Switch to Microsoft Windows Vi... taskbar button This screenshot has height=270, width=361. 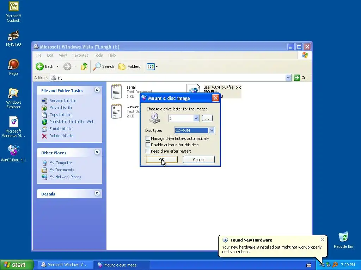[65, 265]
